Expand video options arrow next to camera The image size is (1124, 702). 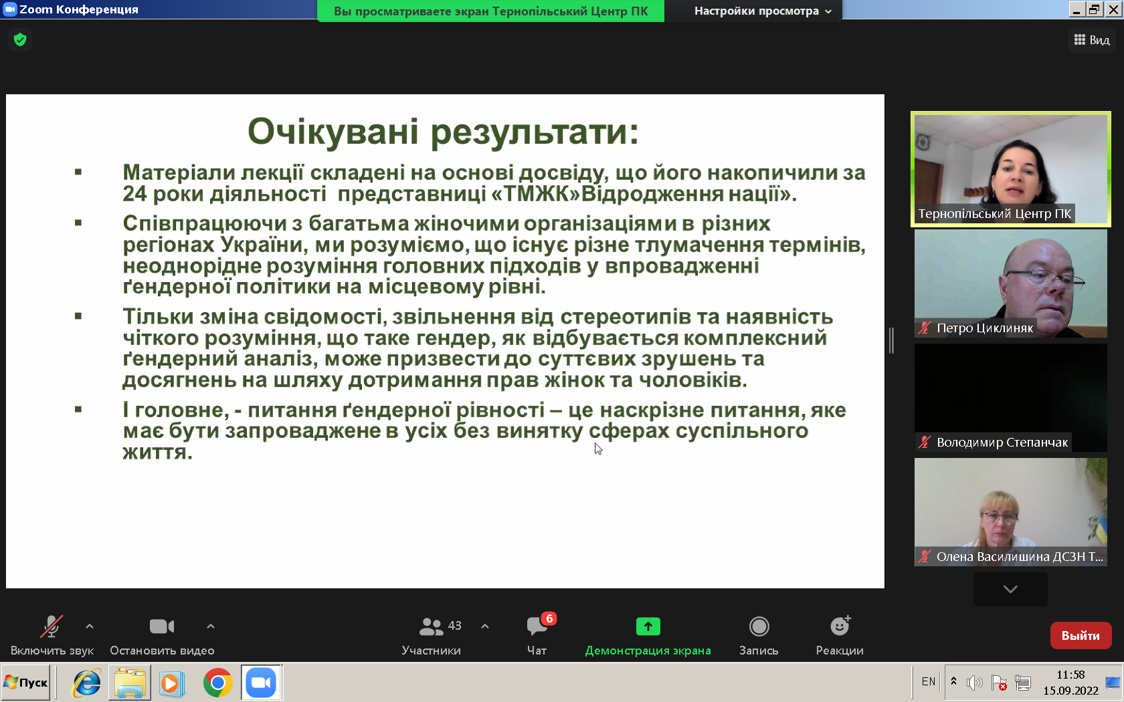211,626
